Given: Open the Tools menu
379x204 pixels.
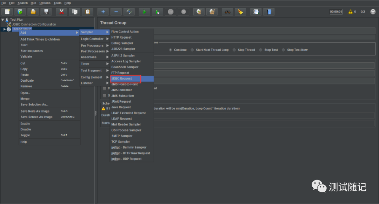Looking at the screenshot, I should [58, 3].
